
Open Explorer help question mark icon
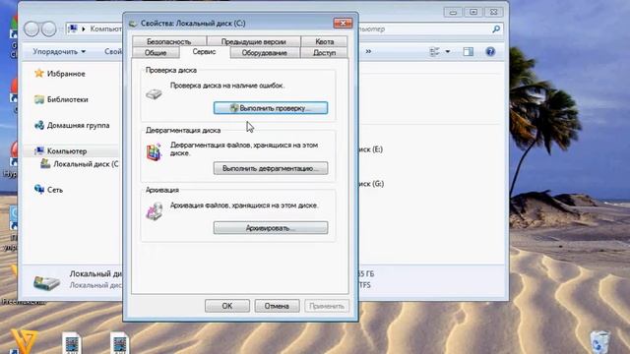click(x=490, y=52)
